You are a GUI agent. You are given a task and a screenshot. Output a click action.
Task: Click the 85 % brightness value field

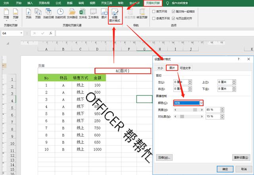(213, 110)
